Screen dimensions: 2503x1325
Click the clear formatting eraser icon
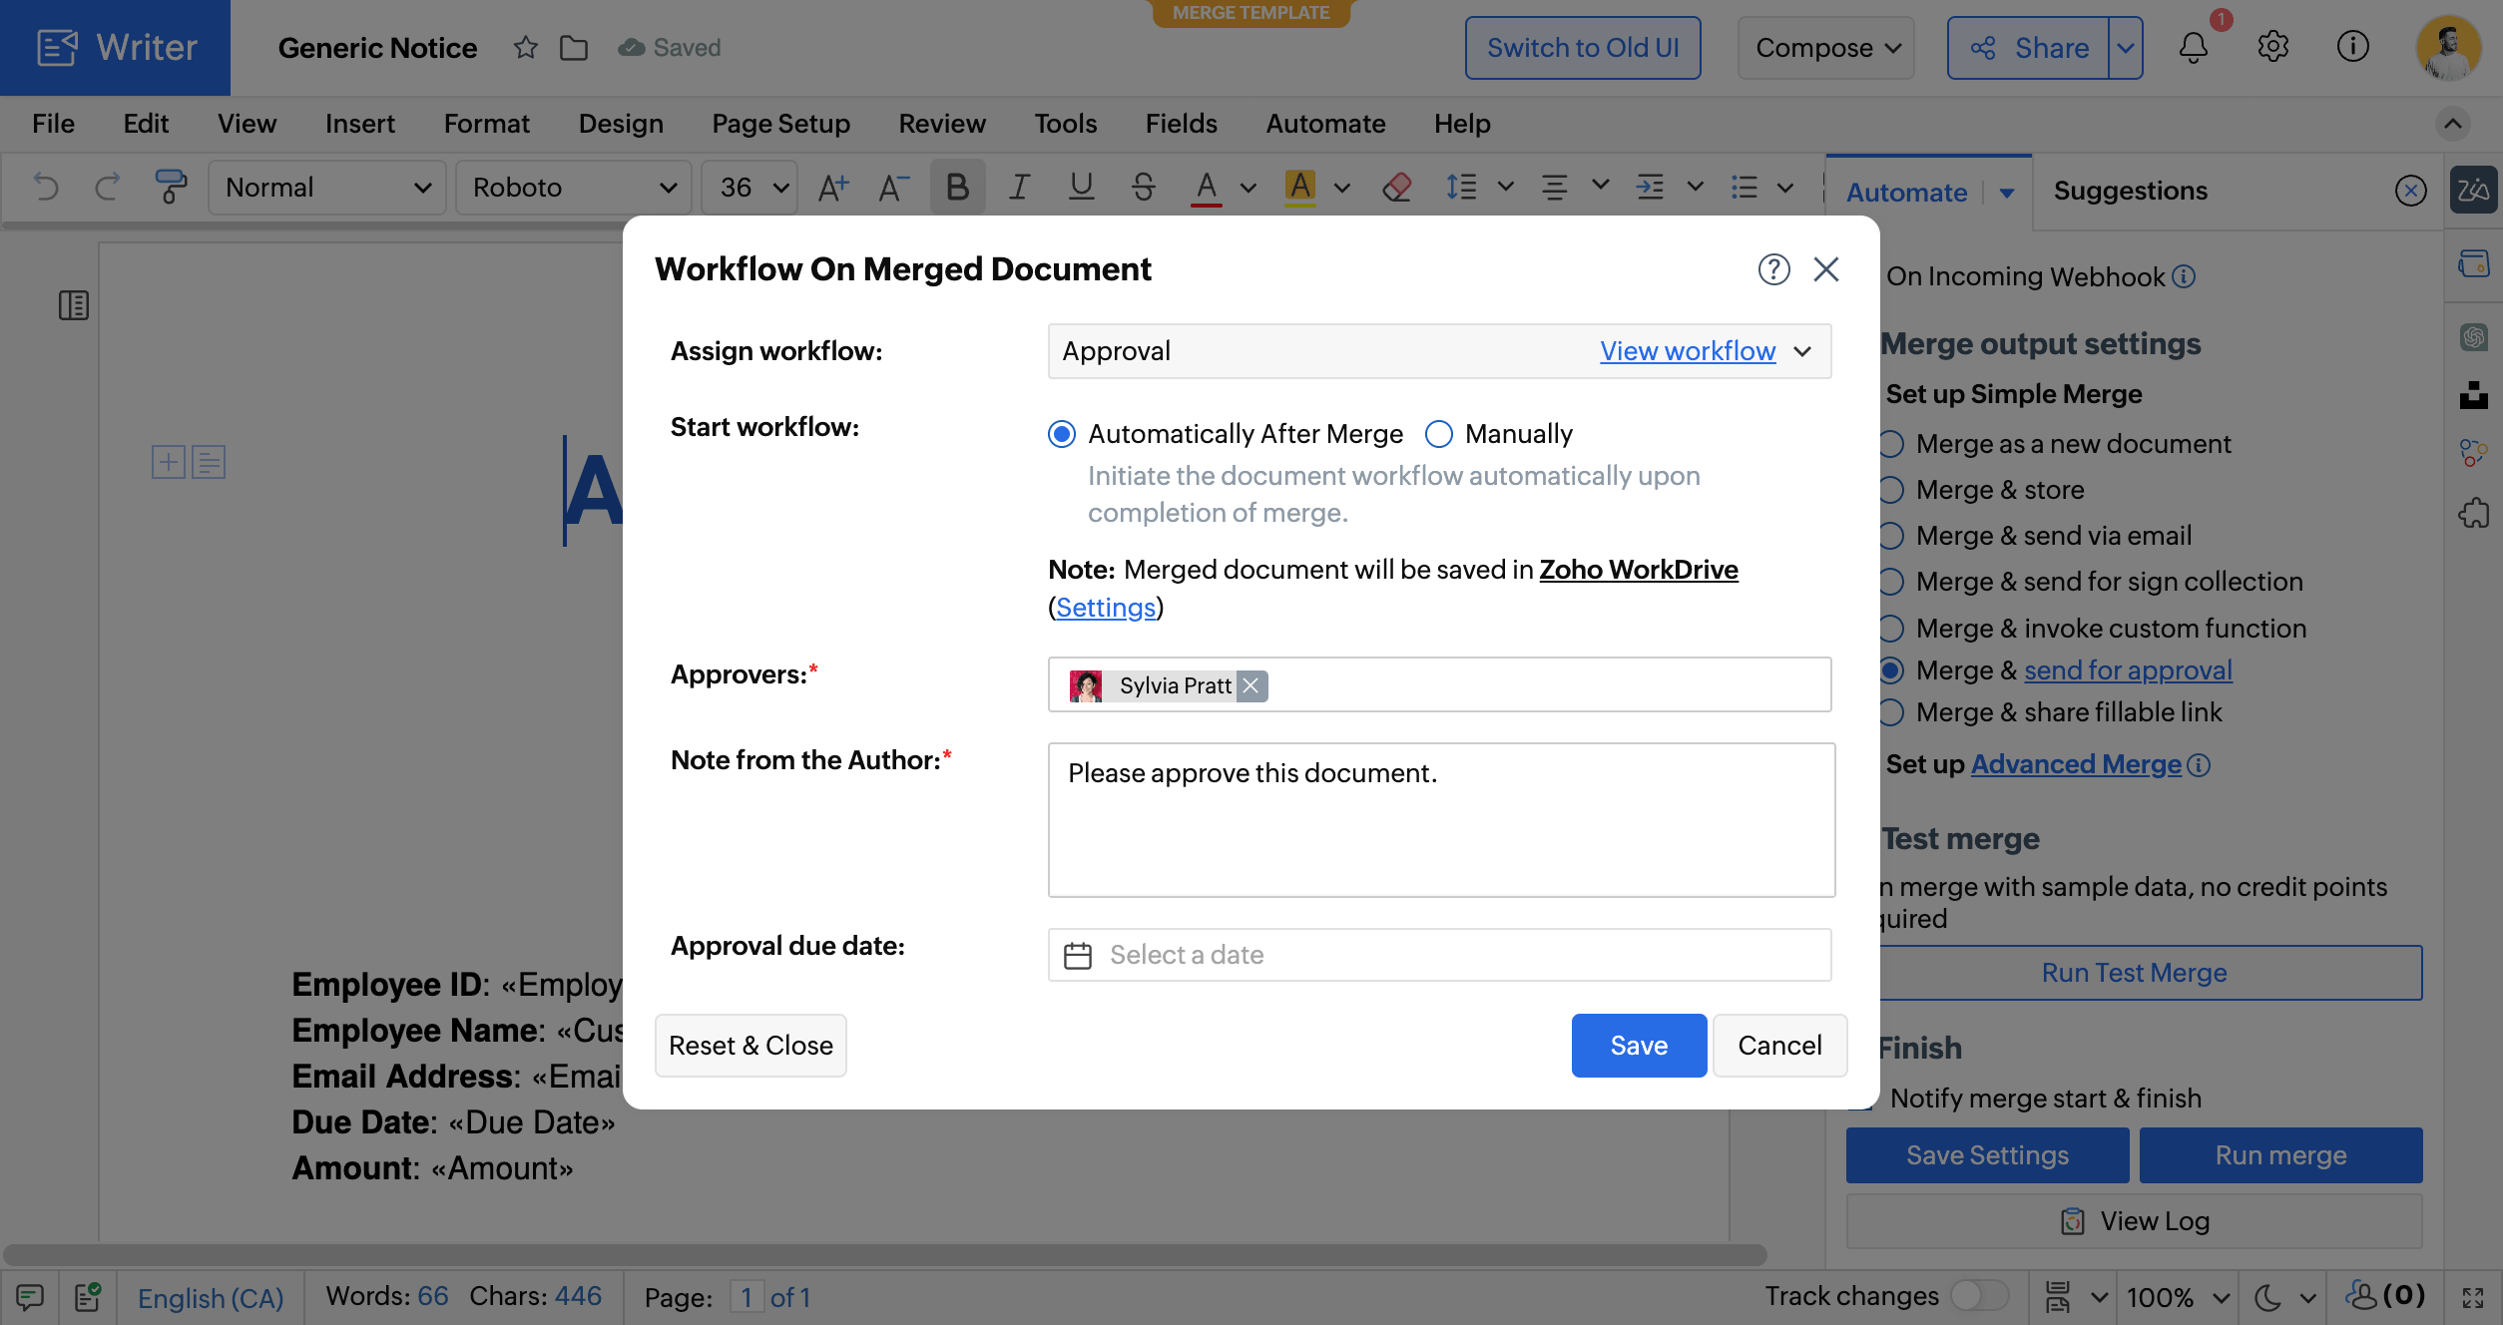point(1396,187)
